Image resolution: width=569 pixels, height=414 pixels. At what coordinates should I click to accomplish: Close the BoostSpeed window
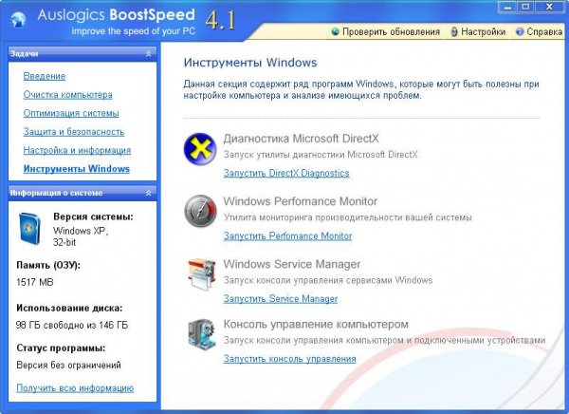549,7
